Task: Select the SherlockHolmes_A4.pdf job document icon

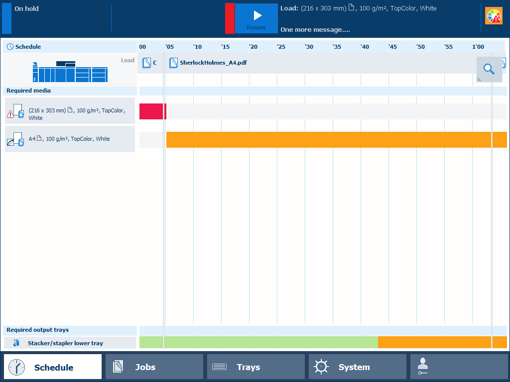Action: (173, 63)
